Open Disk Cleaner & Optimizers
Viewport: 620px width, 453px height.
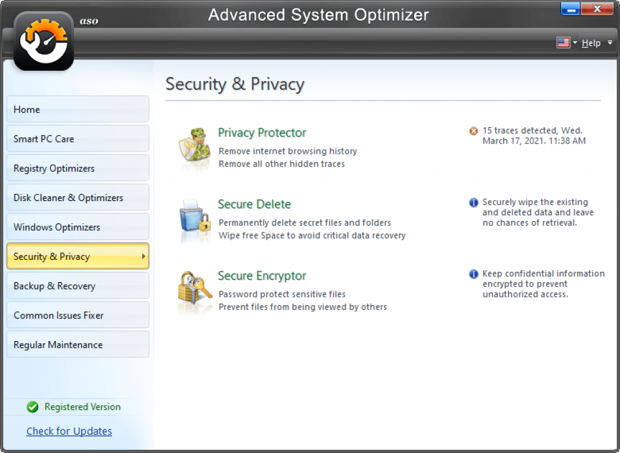(78, 197)
